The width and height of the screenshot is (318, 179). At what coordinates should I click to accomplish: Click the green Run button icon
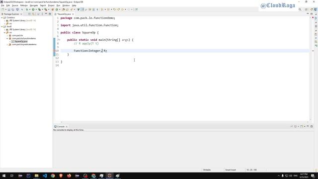33,9
